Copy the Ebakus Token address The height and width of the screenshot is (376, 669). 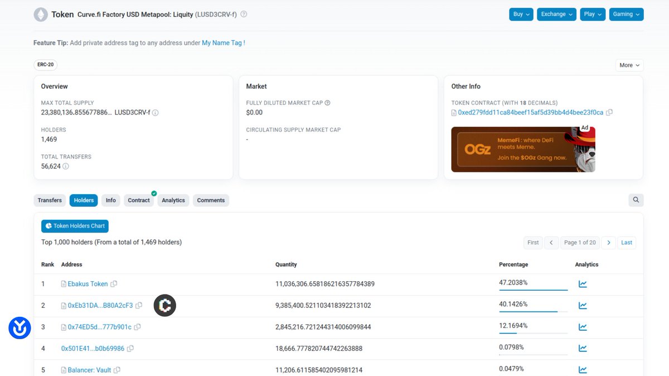point(114,284)
